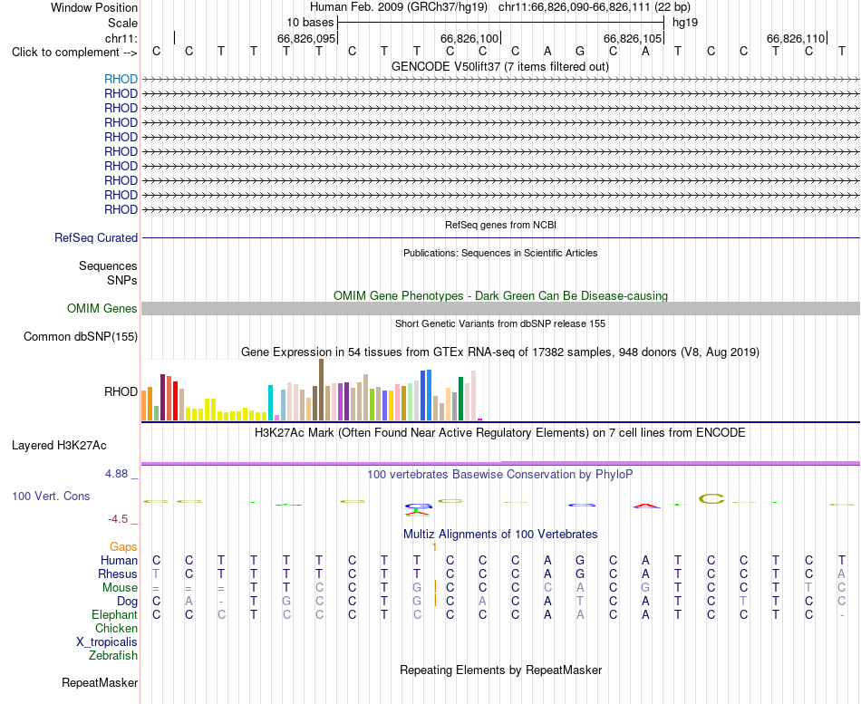The image size is (861, 704).
Task: Open the H3K27Ac Mark track title
Action: point(500,433)
